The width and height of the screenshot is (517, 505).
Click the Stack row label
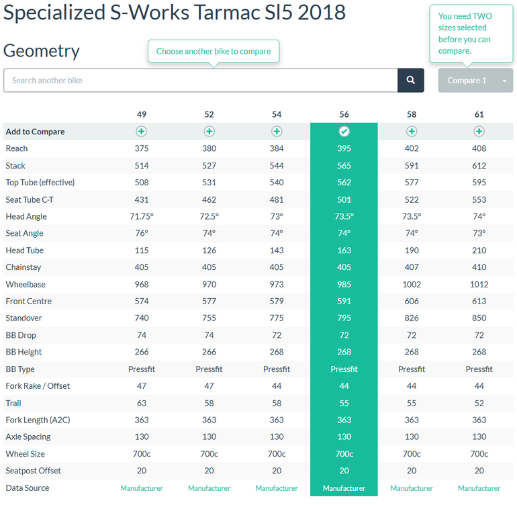click(15, 166)
